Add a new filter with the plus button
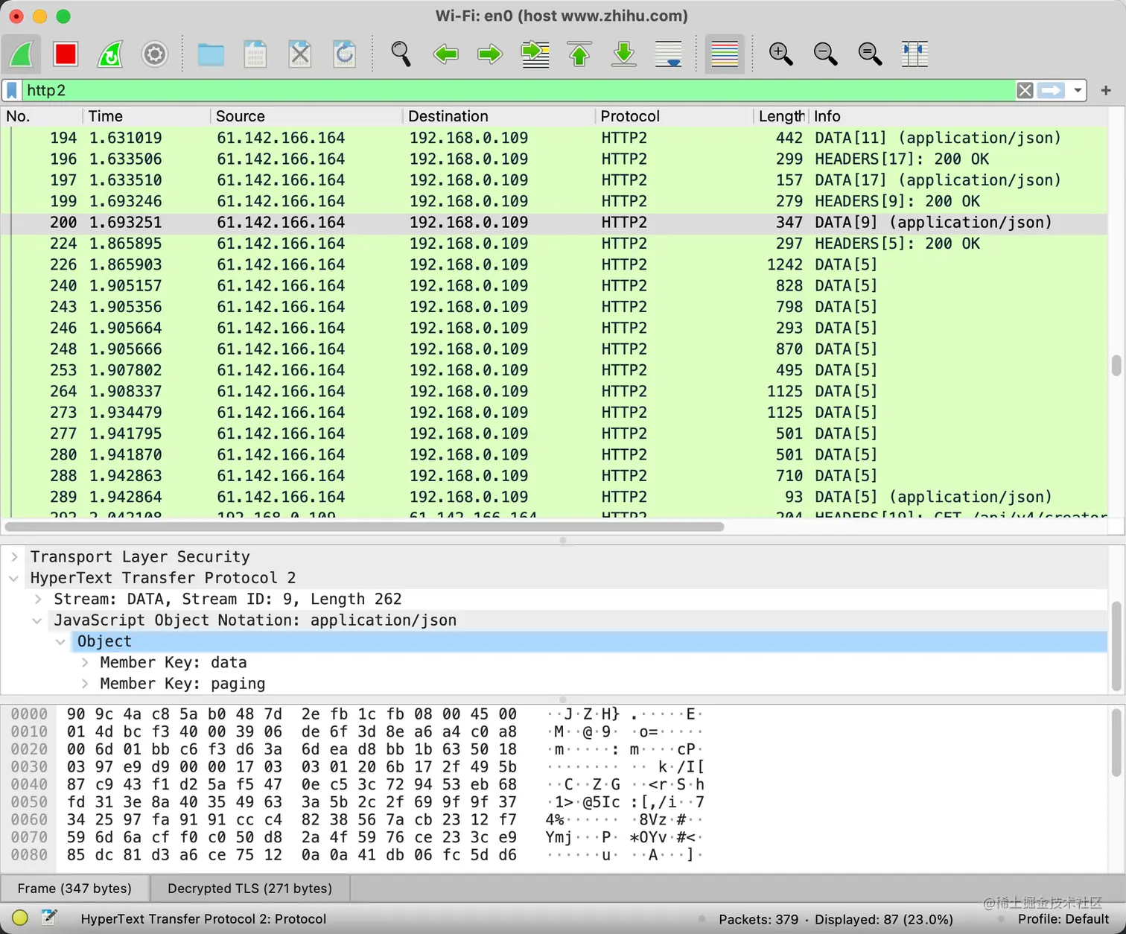 (x=1107, y=90)
